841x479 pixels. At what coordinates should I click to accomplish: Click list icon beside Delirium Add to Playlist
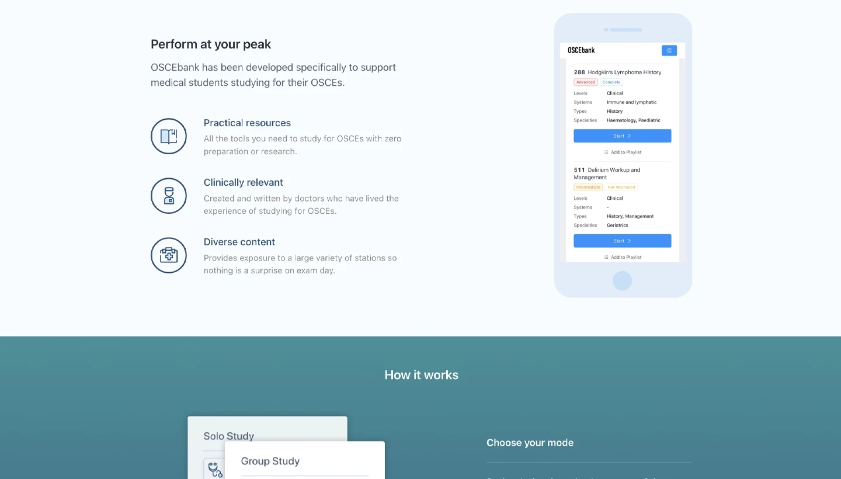[x=606, y=257]
